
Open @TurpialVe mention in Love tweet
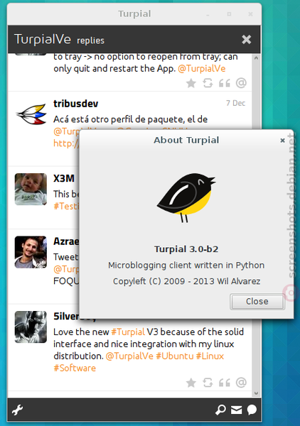click(x=129, y=356)
